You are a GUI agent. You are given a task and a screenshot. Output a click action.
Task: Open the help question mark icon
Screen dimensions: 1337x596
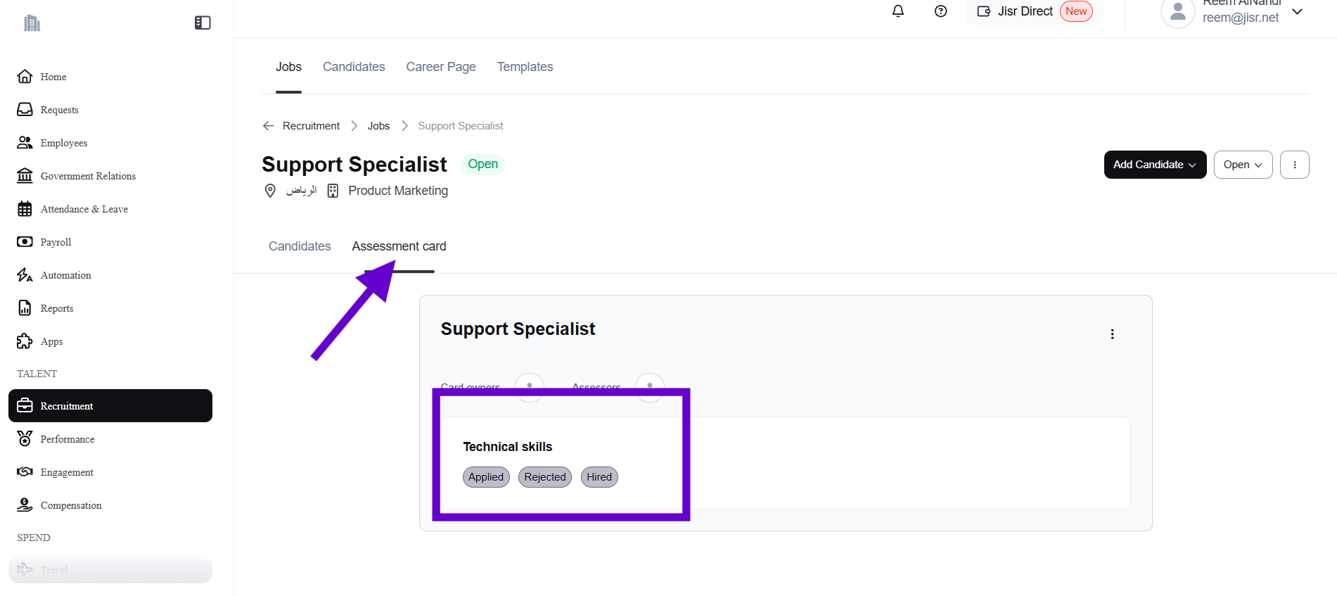pyautogui.click(x=940, y=11)
